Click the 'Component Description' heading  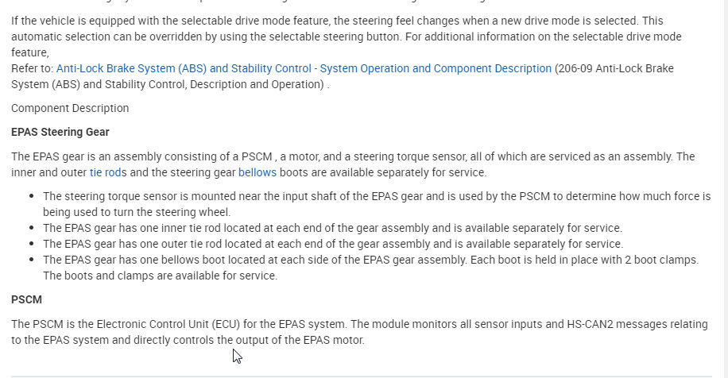point(70,108)
